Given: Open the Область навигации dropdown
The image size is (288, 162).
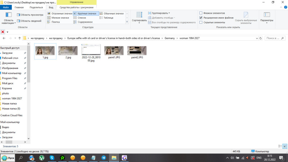Looking at the screenshot, I should tap(8, 22).
